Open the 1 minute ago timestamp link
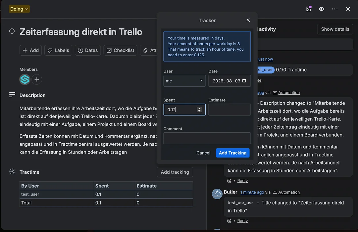The image size is (358, 232). click(252, 192)
